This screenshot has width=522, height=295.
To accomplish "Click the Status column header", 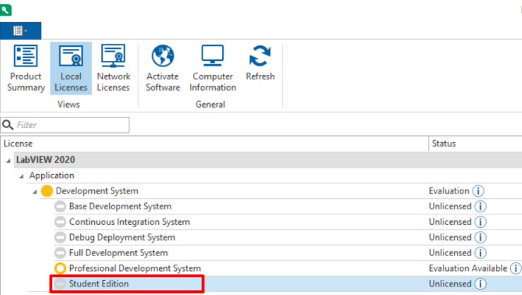I will pos(443,144).
